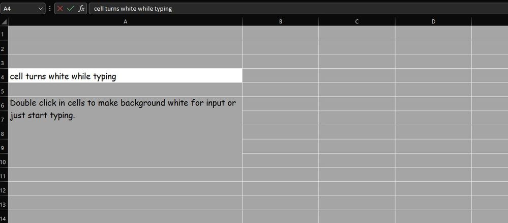This screenshot has height=223, width=508.
Task: Select cell B2
Action: click(280, 48)
